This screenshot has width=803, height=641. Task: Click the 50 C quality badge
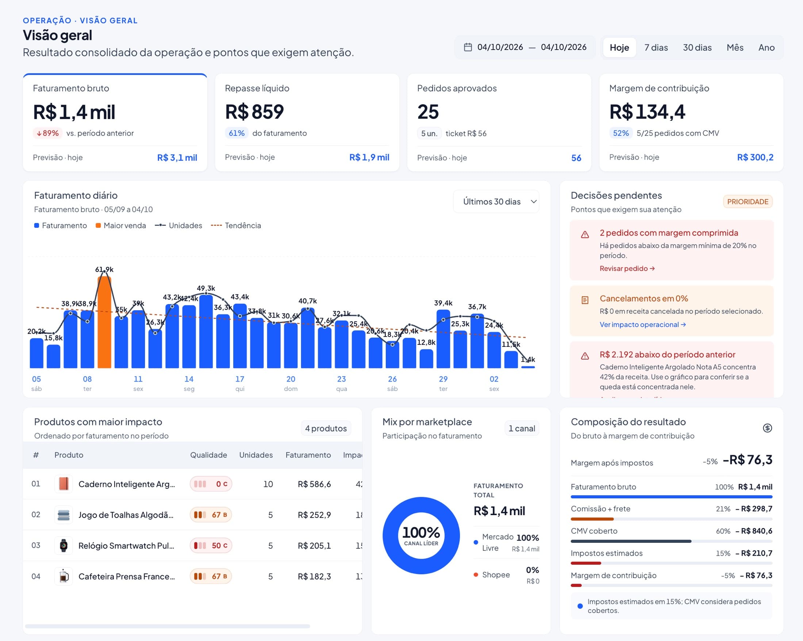[211, 545]
